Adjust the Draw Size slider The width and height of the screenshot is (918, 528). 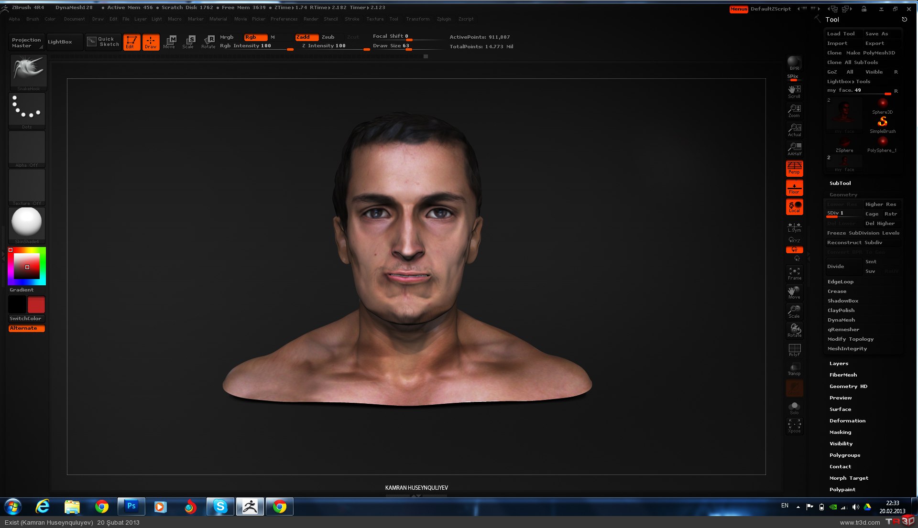tap(408, 46)
